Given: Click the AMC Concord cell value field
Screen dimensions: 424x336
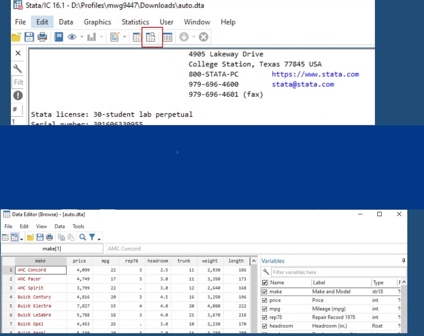Looking at the screenshot, I should [x=256, y=249].
